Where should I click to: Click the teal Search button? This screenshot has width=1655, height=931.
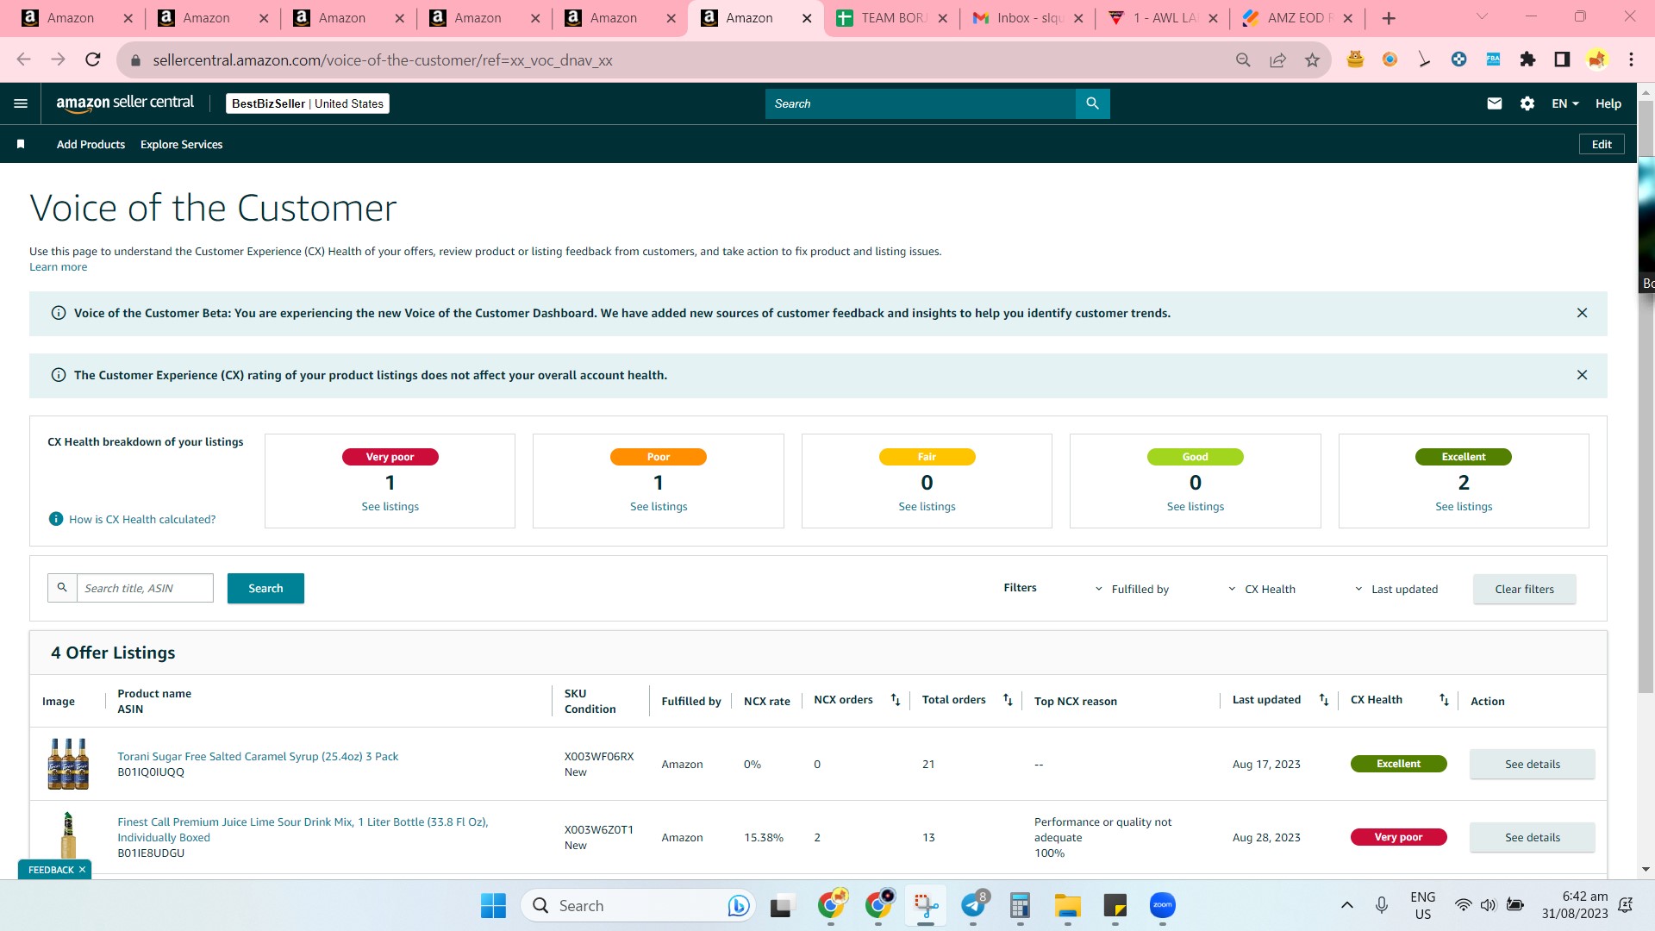coord(265,588)
